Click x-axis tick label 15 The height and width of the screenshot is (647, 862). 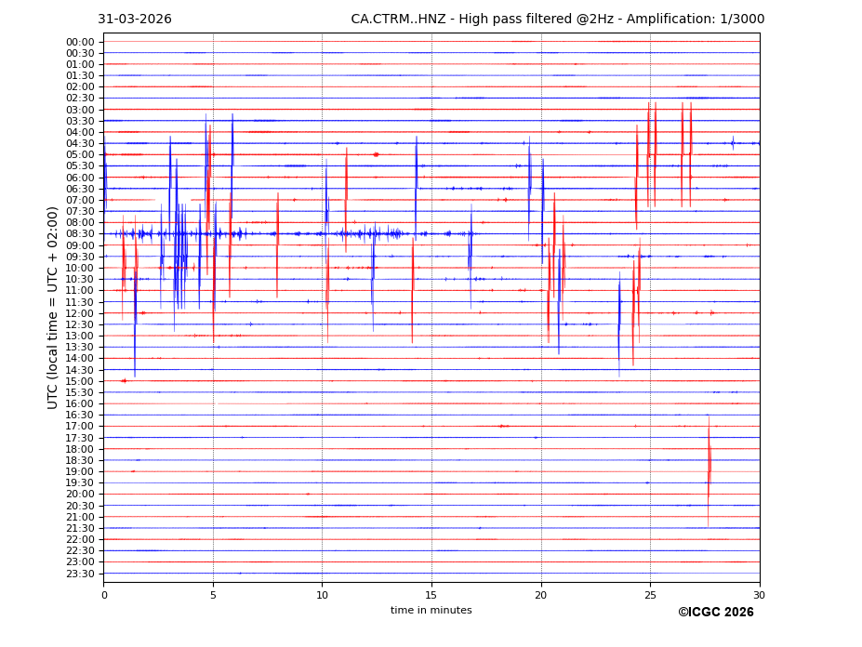pyautogui.click(x=431, y=595)
